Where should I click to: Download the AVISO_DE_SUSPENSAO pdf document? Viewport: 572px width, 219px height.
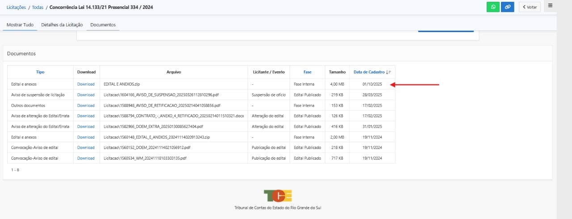[86, 95]
